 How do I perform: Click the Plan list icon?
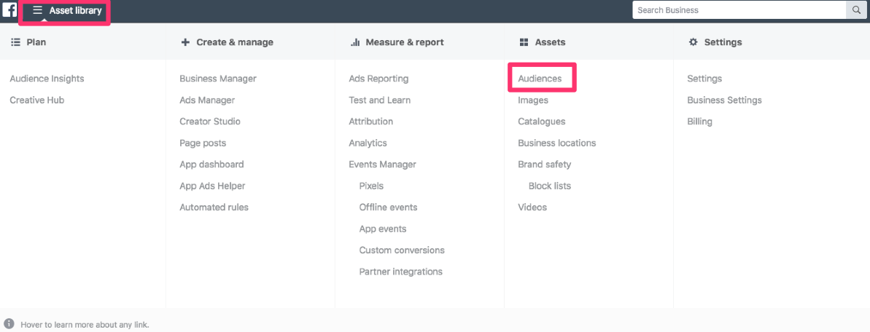pos(15,42)
